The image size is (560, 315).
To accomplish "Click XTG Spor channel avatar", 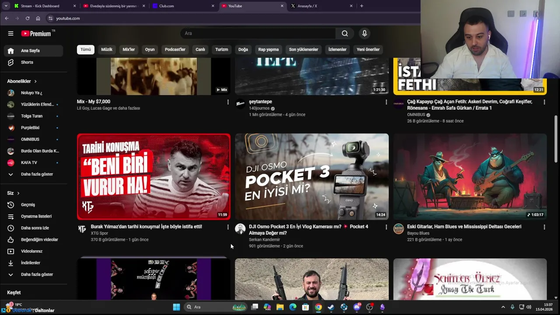I will [x=82, y=229].
